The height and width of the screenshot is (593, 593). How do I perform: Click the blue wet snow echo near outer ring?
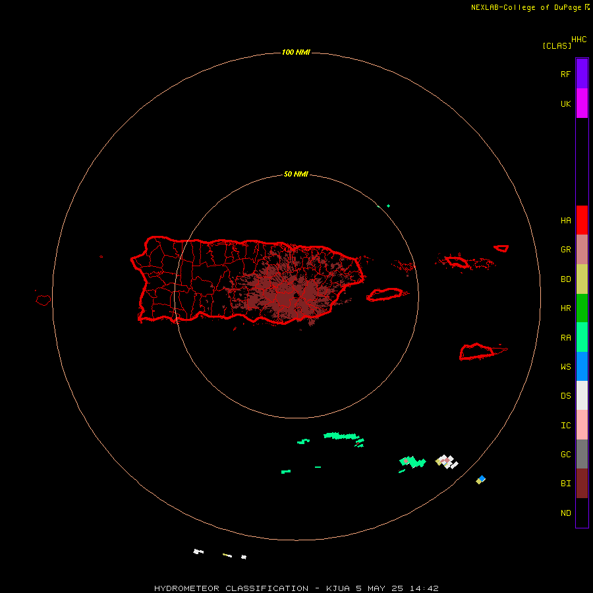coord(482,478)
